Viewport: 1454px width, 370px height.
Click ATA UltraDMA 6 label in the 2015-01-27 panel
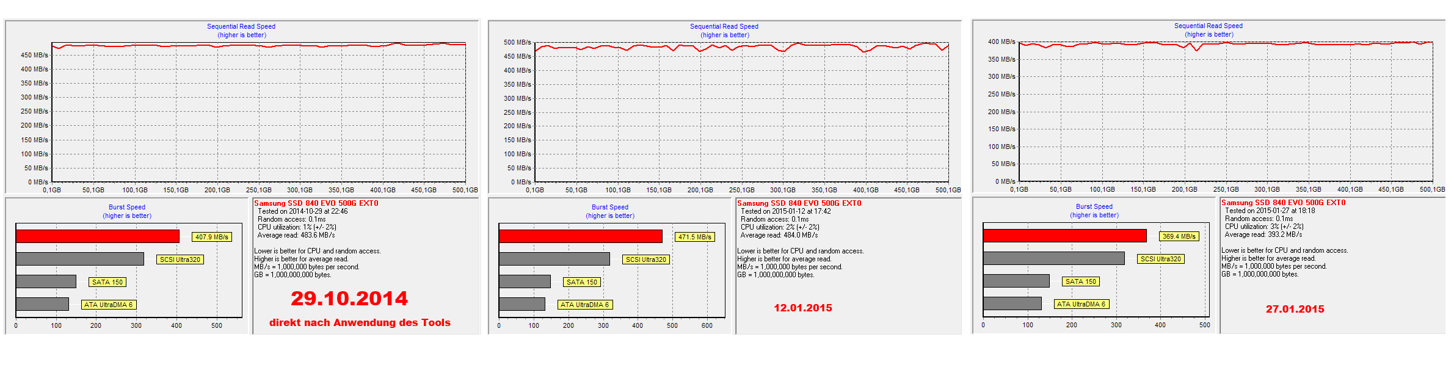1081,304
